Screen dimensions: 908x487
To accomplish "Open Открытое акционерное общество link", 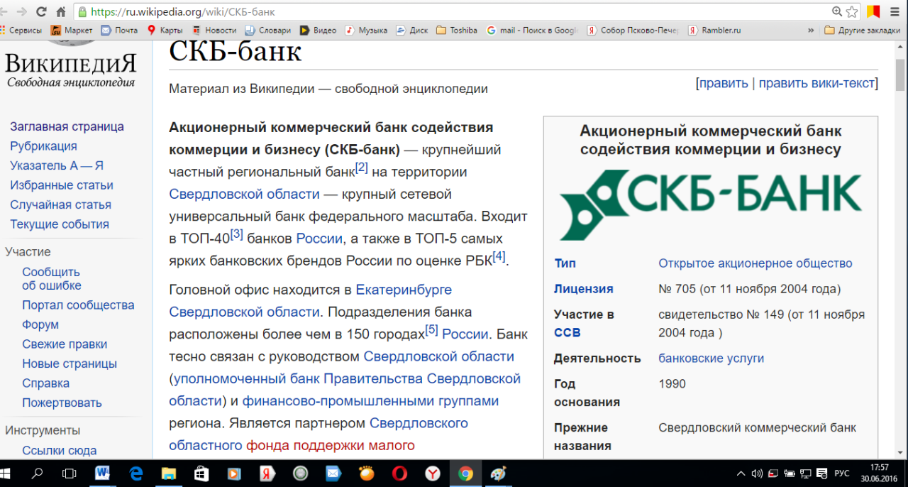I will click(755, 263).
